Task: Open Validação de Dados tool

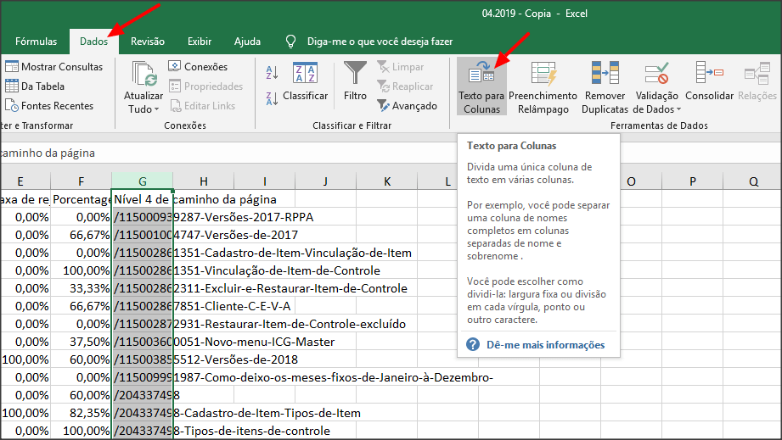Action: click(656, 86)
